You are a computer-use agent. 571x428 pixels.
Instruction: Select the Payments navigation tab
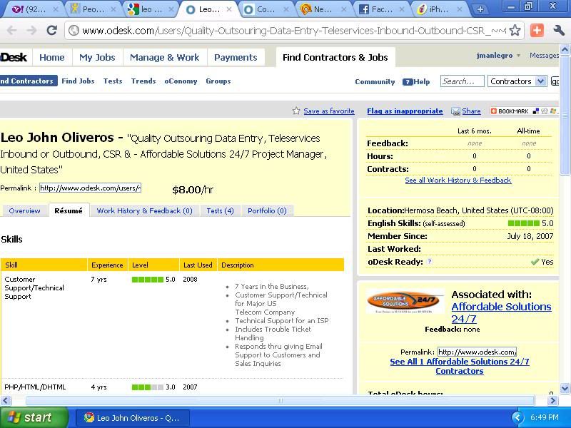(235, 58)
